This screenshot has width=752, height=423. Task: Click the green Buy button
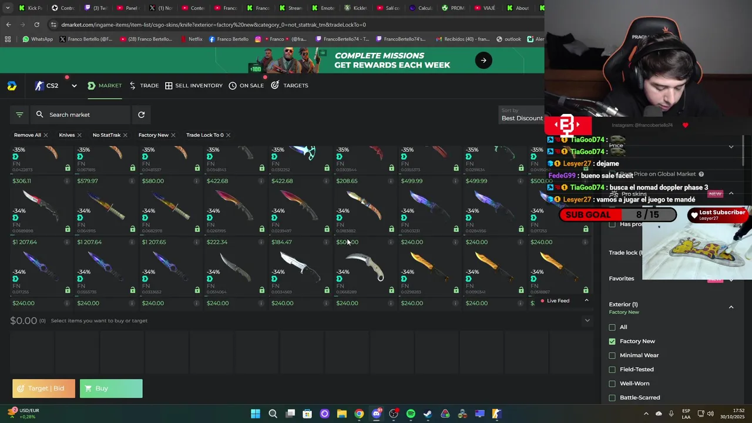click(111, 388)
